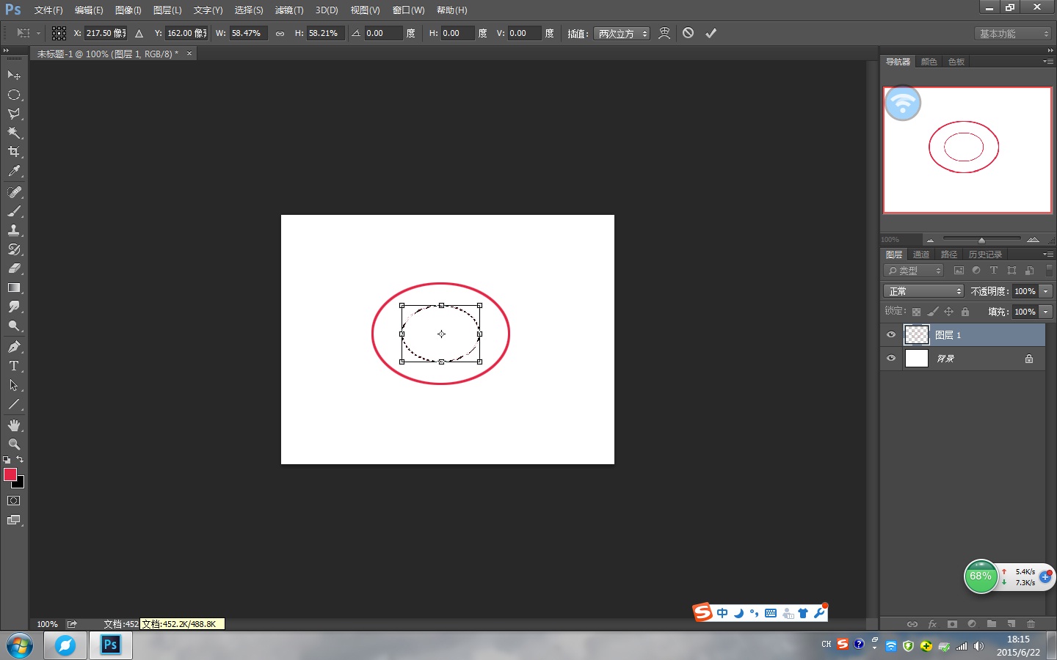This screenshot has width=1057, height=660.
Task: Select the Crop tool
Action: [x=14, y=152]
